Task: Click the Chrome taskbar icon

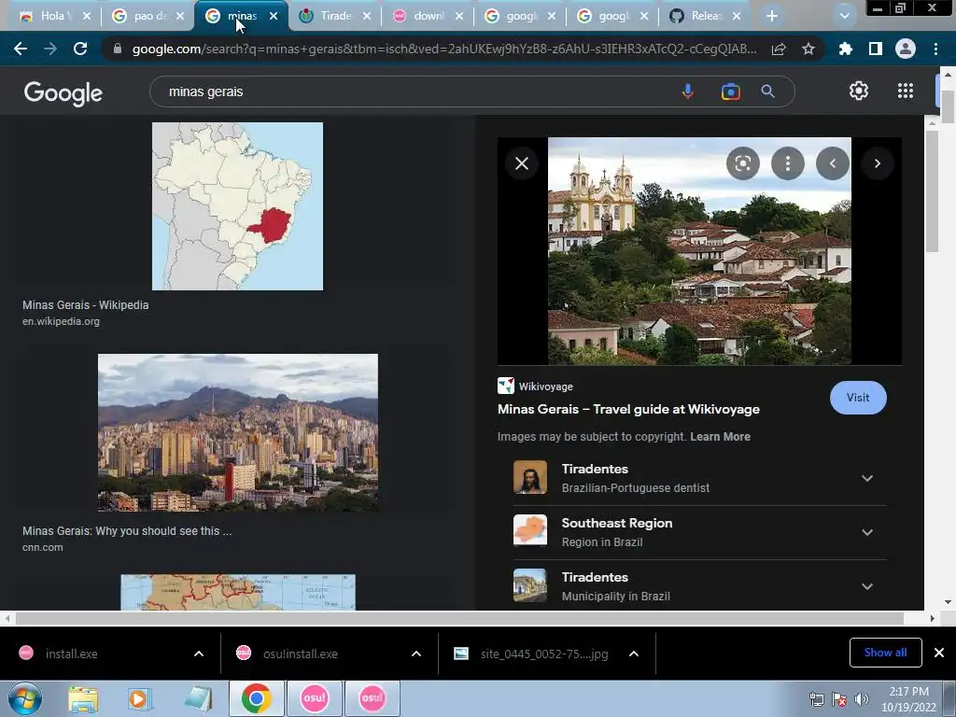Action: click(256, 698)
